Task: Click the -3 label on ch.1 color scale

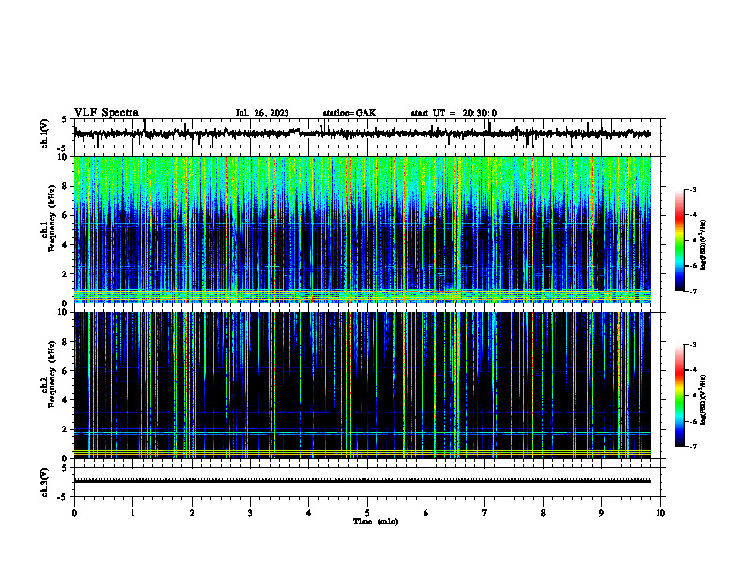Action: pyautogui.click(x=692, y=189)
